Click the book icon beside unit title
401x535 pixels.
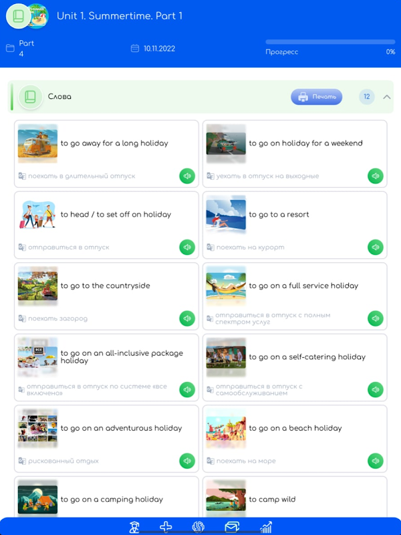[18, 16]
